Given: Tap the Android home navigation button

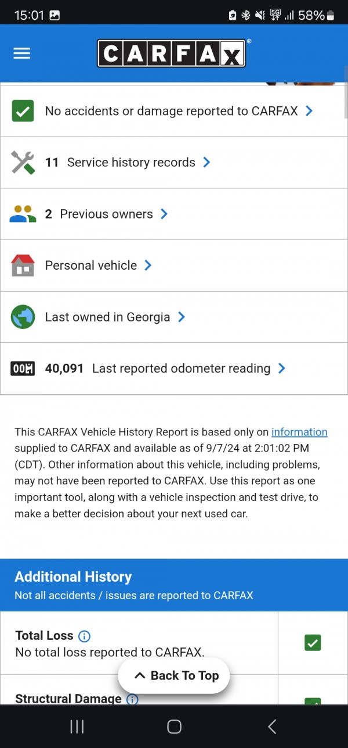Looking at the screenshot, I should 174,726.
